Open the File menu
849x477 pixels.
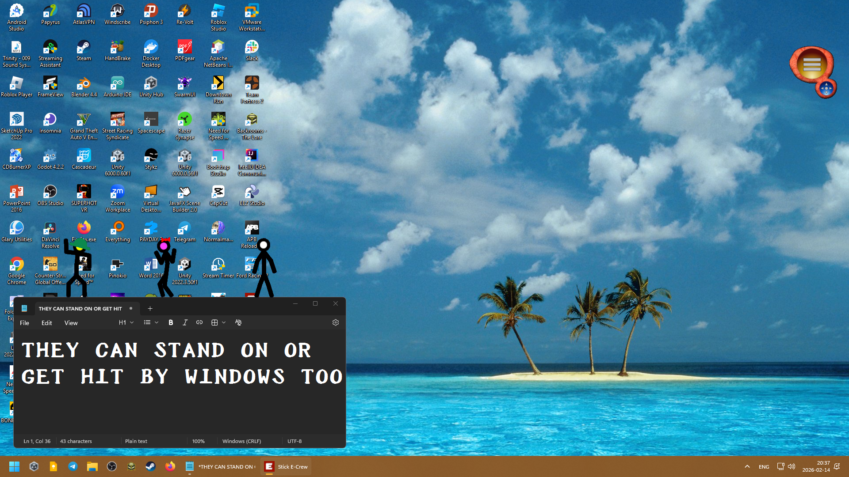25,323
